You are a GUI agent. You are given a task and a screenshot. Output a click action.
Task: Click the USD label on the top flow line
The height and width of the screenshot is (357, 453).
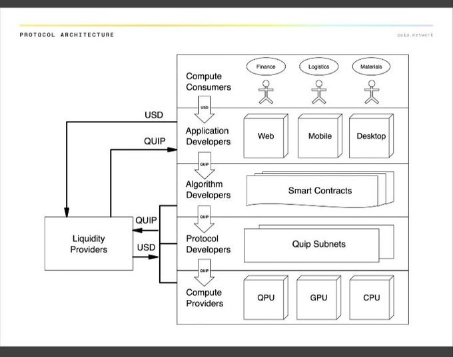coord(154,115)
